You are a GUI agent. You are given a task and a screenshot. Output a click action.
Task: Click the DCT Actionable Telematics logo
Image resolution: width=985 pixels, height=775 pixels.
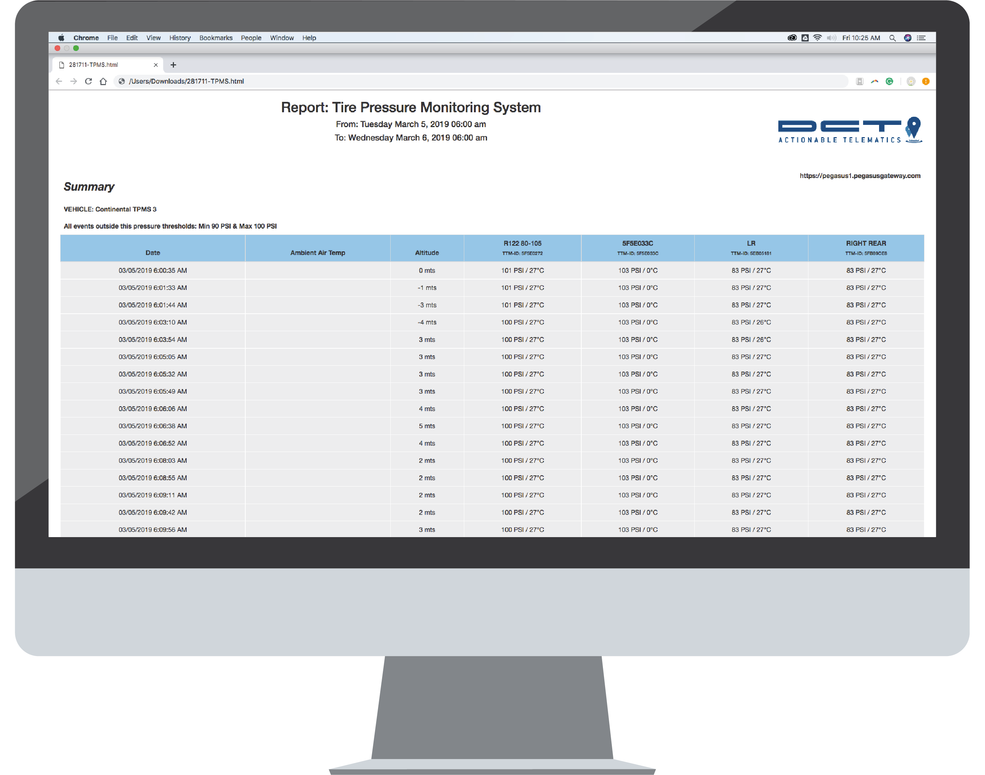coord(850,130)
